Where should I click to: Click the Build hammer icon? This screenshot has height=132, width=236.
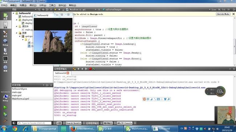[5, 120]
